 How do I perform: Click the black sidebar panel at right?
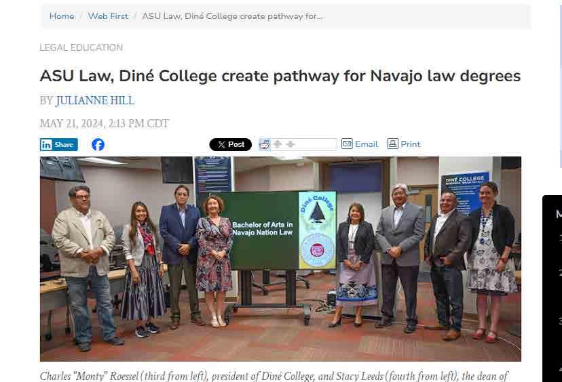tap(552, 289)
